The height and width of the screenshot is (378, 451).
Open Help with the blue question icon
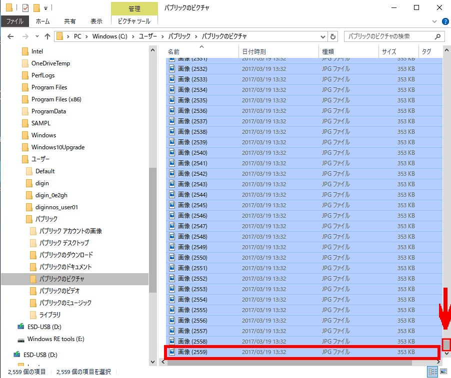445,21
